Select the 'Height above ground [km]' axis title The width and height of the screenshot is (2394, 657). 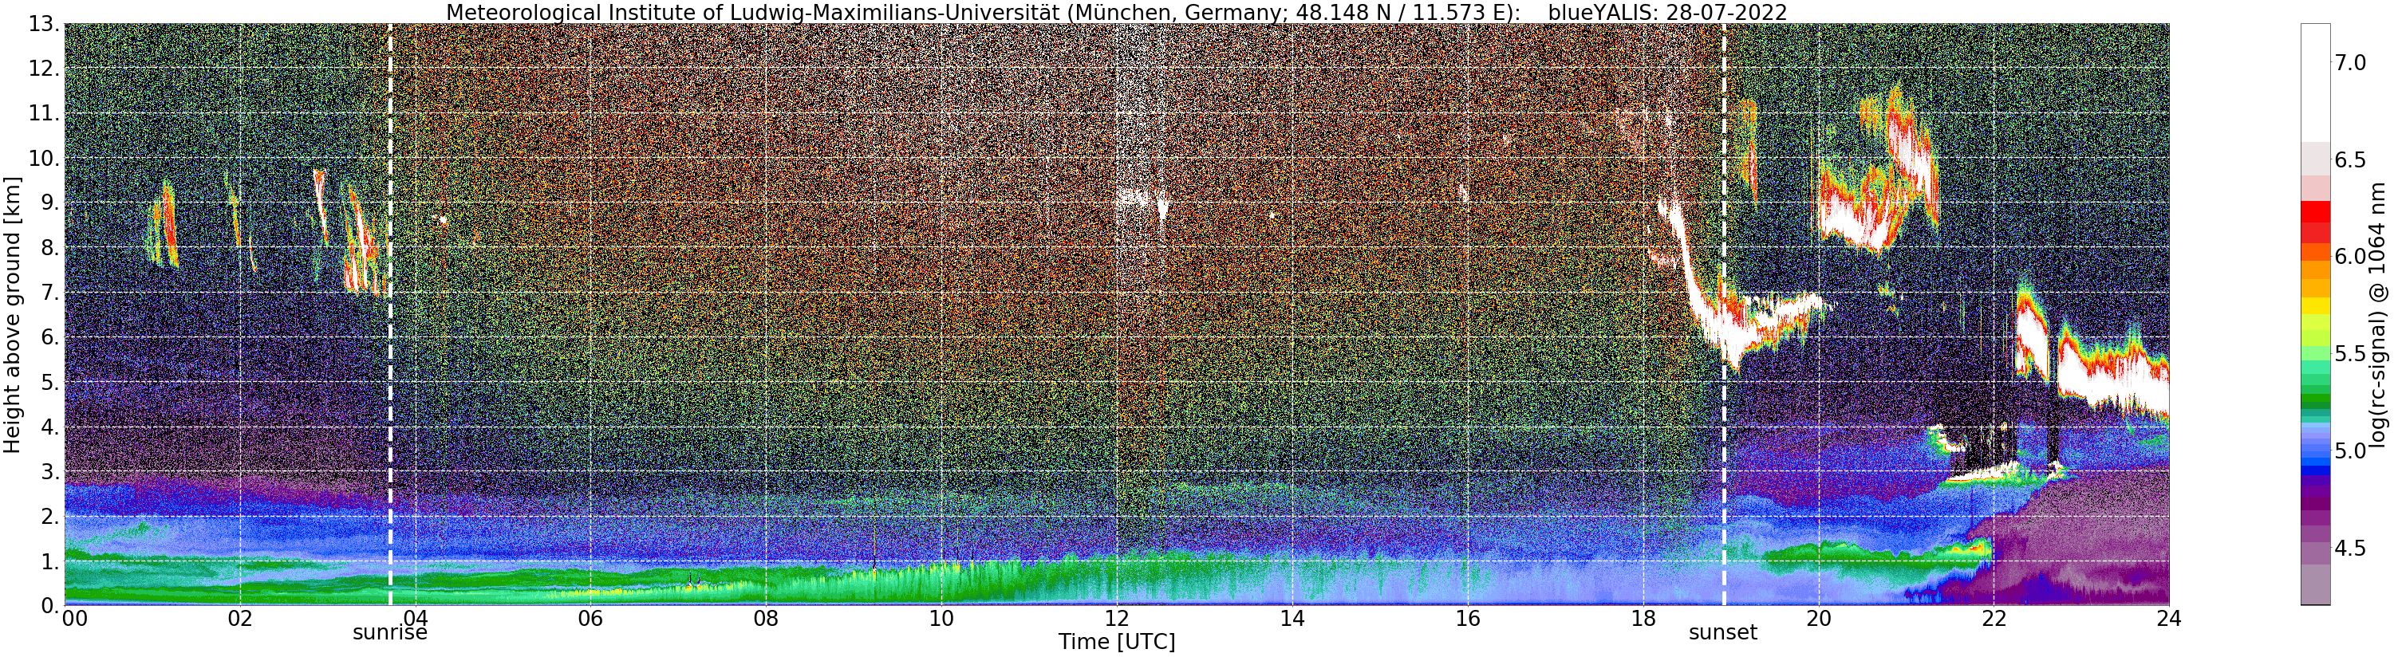click(x=12, y=313)
